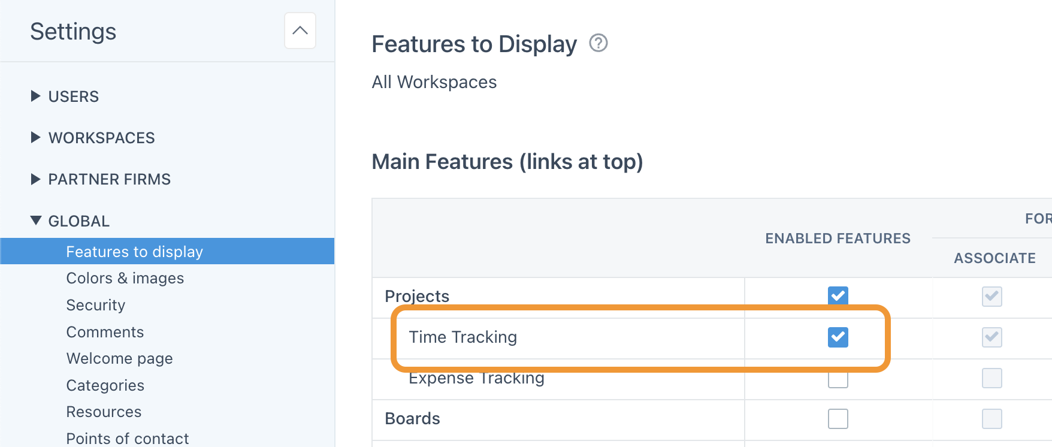Collapse the Settings panel with the chevron button
1052x447 pixels.
[300, 31]
